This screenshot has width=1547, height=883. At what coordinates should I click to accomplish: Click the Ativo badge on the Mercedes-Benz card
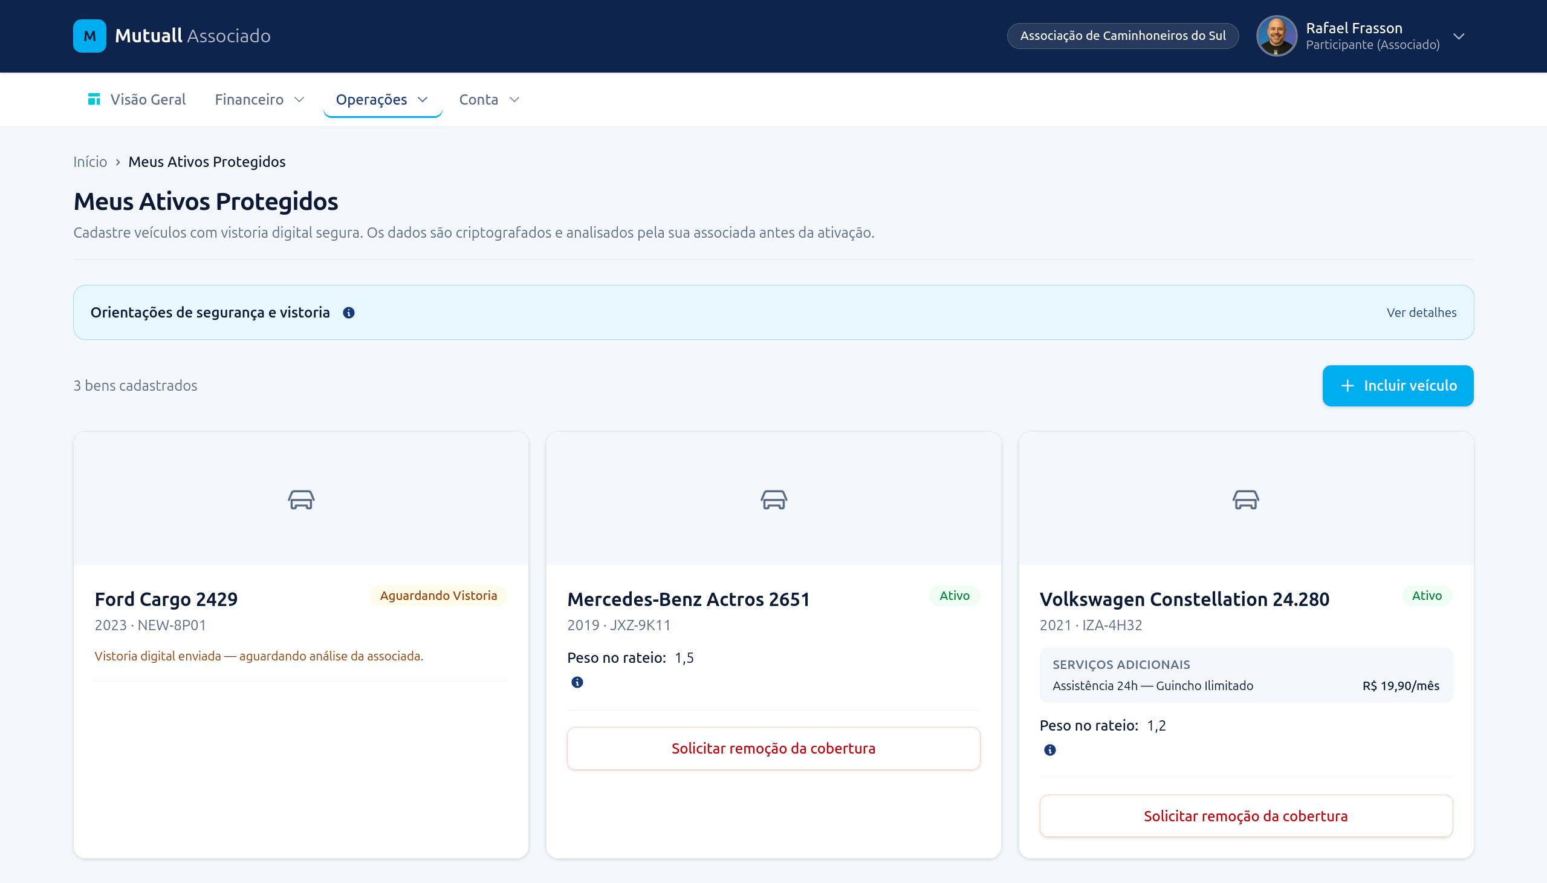[954, 596]
